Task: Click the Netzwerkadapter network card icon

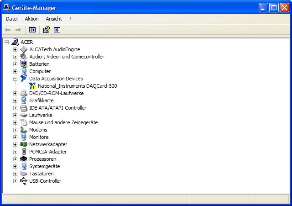Action: point(24,144)
